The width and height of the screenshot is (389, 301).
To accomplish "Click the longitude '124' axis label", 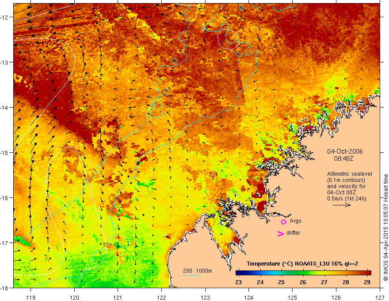I will (x=249, y=297).
